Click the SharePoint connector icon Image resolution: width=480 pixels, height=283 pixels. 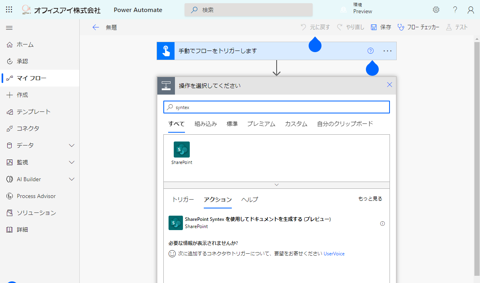[x=182, y=150]
